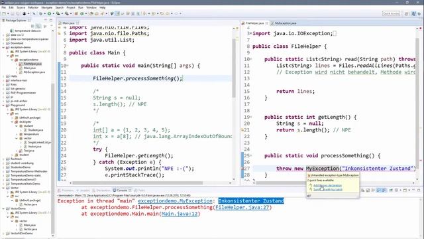The height and width of the screenshot is (239, 424).
Task: Click the exceptiondemo.MyException console link
Action: pos(175,200)
